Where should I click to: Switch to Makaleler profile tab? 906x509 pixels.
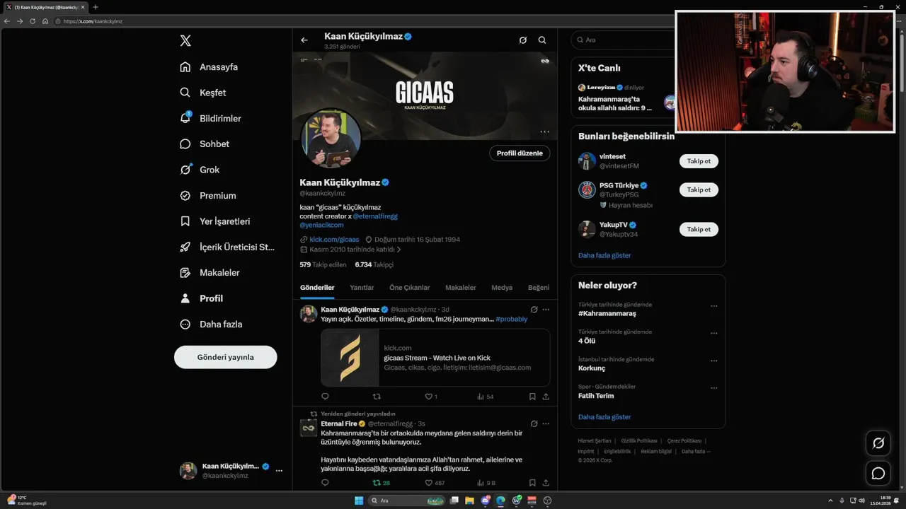point(460,288)
